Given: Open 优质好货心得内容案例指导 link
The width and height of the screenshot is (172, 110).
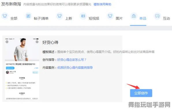Looking at the screenshot, I should 75,67.
